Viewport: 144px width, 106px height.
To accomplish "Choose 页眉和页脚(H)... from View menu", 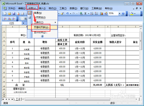I will click(43, 28).
